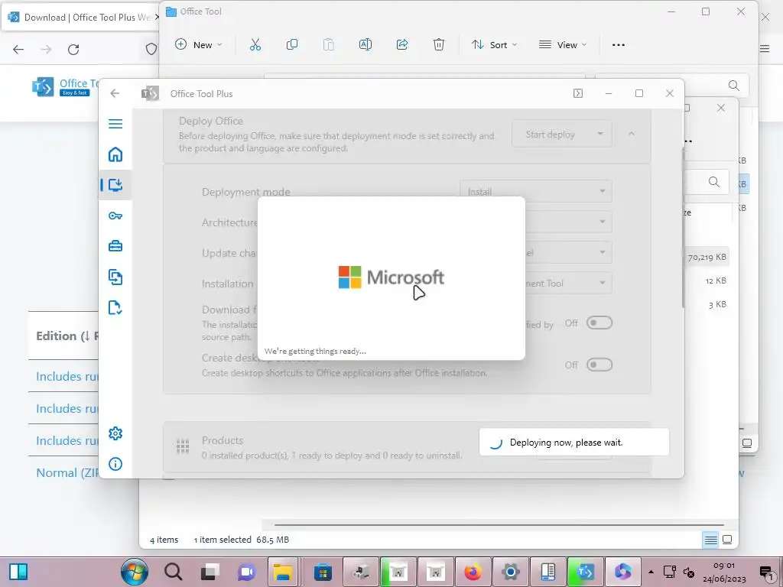Collapse the Deploy Office section chevron
Viewport: 783px width, 587px height.
[x=632, y=134]
